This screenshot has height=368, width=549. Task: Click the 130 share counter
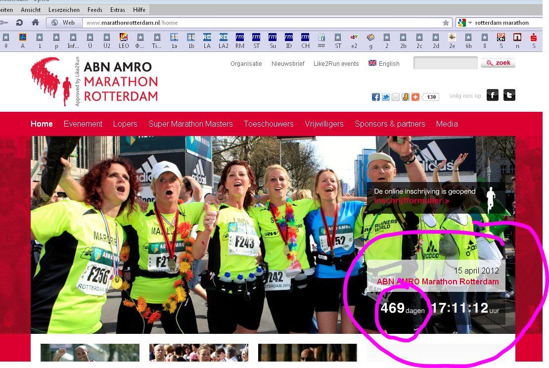coord(431,97)
